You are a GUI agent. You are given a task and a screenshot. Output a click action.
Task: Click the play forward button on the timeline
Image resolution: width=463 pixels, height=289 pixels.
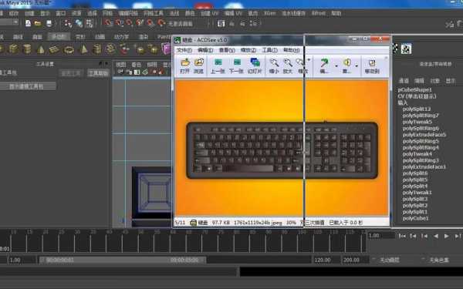pos(447,236)
